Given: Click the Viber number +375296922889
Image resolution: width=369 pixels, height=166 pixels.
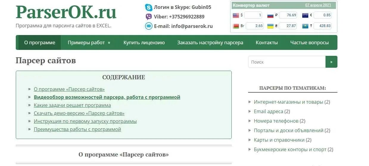Looking at the screenshot, I should tap(187, 17).
